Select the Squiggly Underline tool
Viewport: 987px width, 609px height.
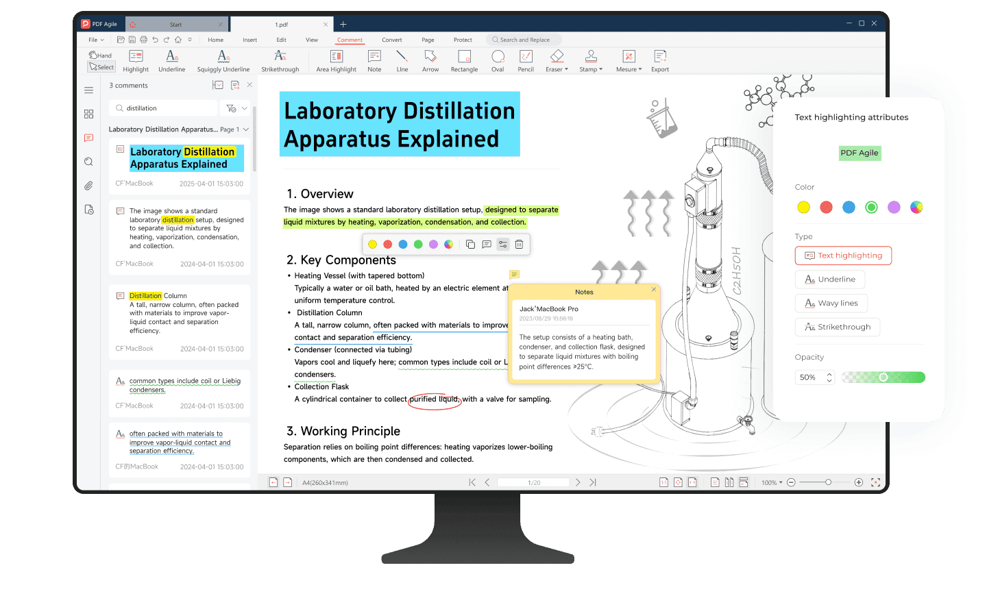pyautogui.click(x=223, y=60)
